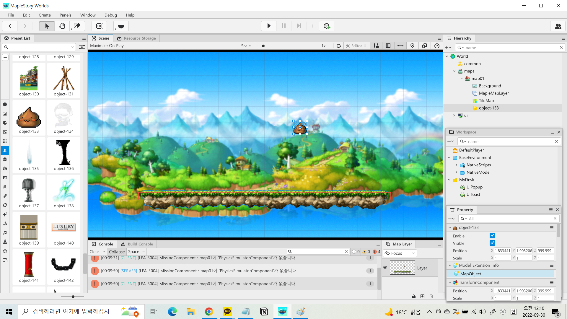The width and height of the screenshot is (567, 319).
Task: Toggle the scene grid display
Action: coord(388,46)
